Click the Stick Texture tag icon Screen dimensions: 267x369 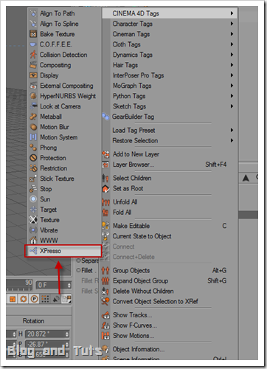tap(33, 179)
